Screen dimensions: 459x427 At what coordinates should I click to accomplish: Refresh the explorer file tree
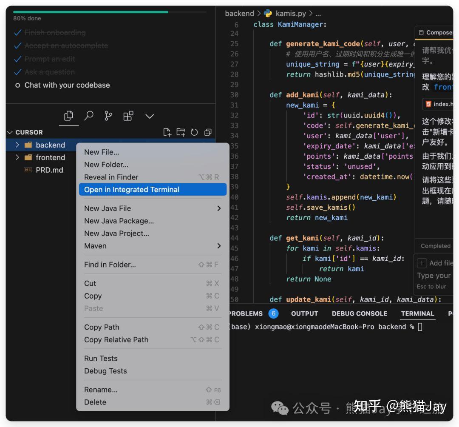coord(194,132)
